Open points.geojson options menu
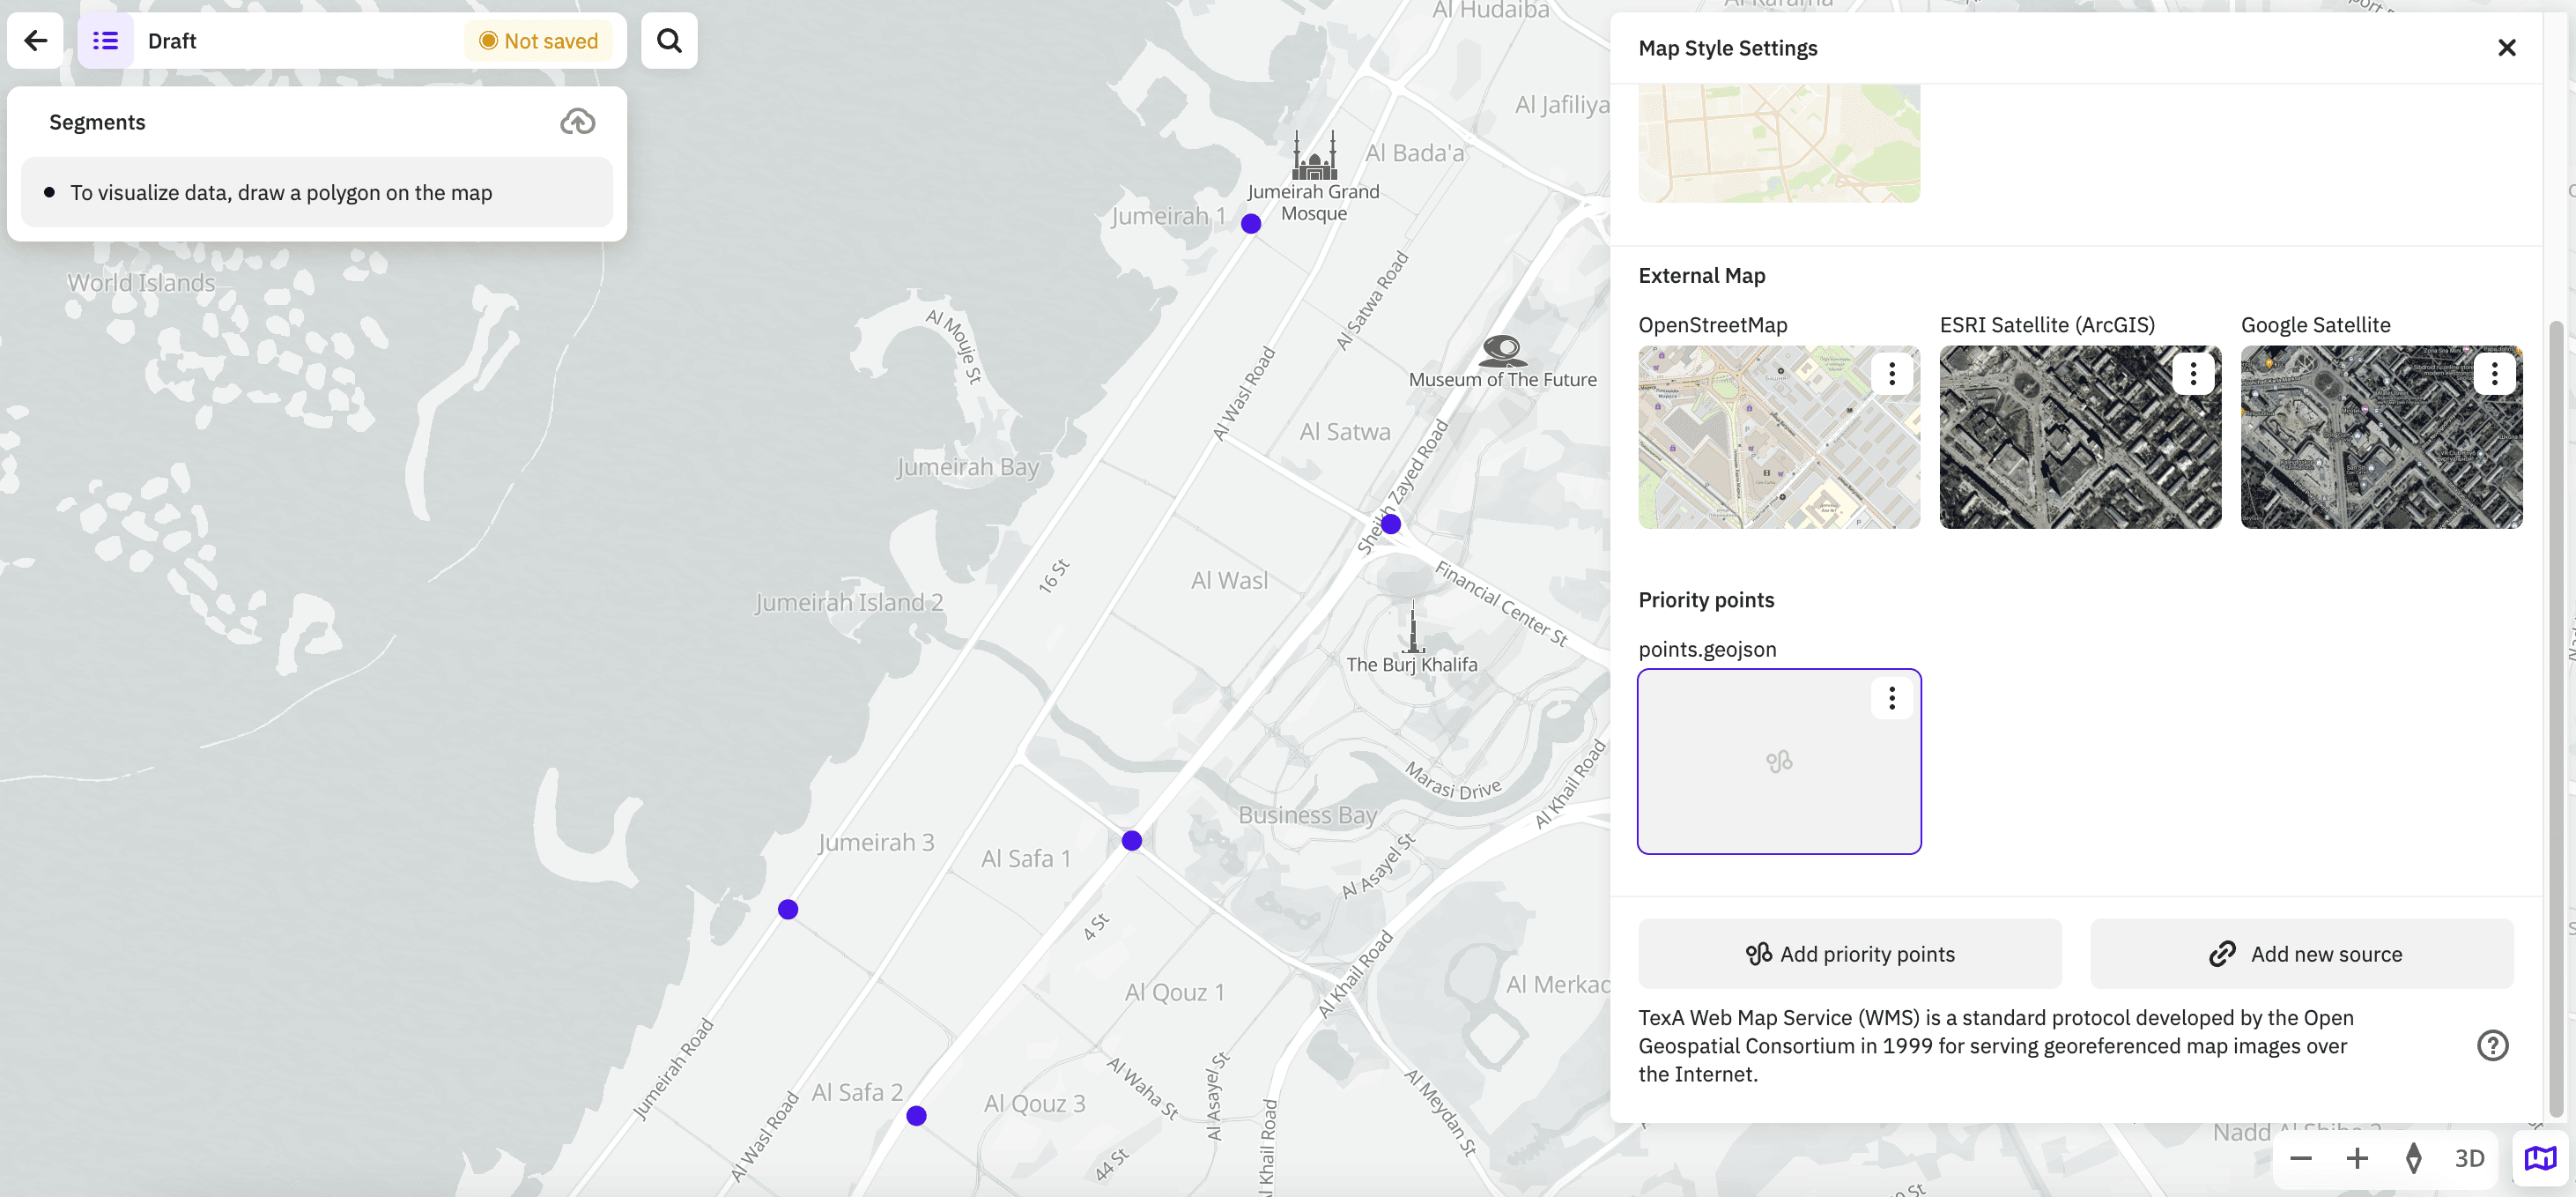Image resolution: width=2576 pixels, height=1197 pixels. click(1891, 697)
